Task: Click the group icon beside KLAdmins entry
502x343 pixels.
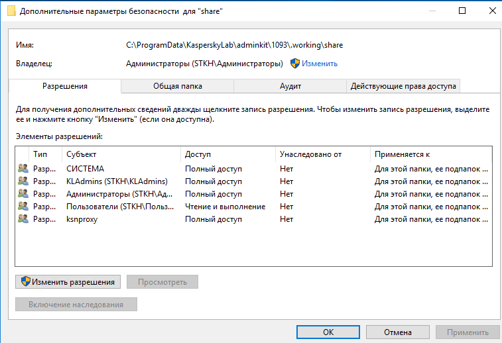Action: point(23,181)
